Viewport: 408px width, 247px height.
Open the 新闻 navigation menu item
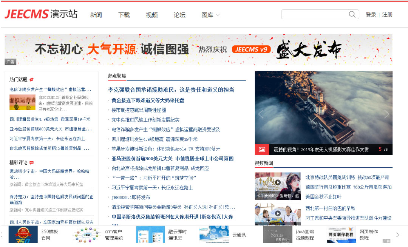[x=96, y=15]
